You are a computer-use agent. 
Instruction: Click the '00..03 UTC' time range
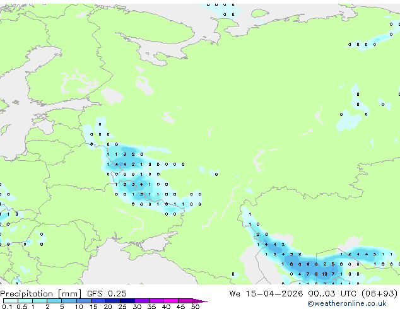332,294
